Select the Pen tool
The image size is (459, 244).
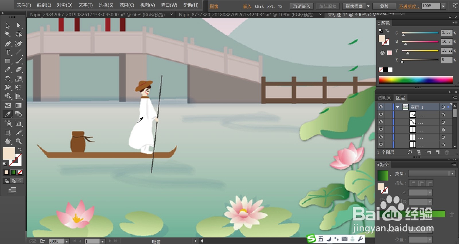(8, 44)
